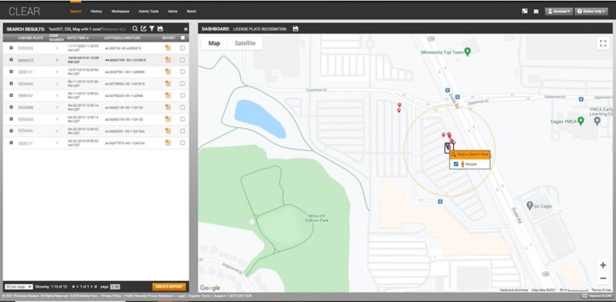Click the edit search icon in results header
The height and width of the screenshot is (302, 616).
(144, 29)
